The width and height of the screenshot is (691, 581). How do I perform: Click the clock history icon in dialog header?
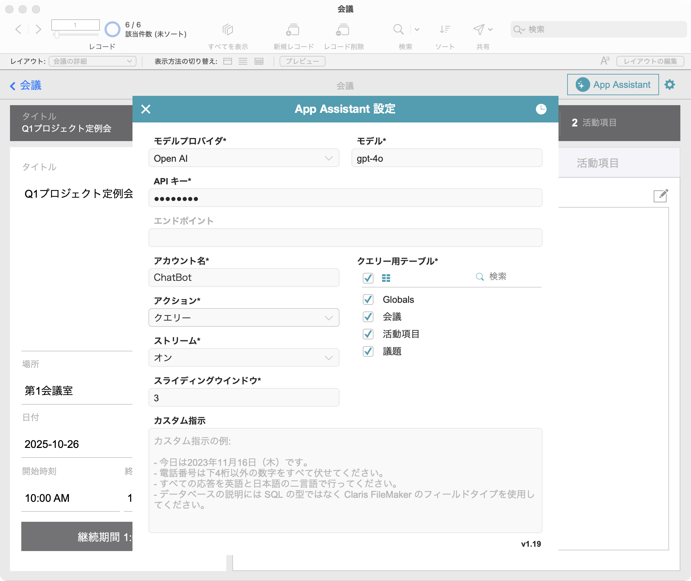tap(541, 109)
